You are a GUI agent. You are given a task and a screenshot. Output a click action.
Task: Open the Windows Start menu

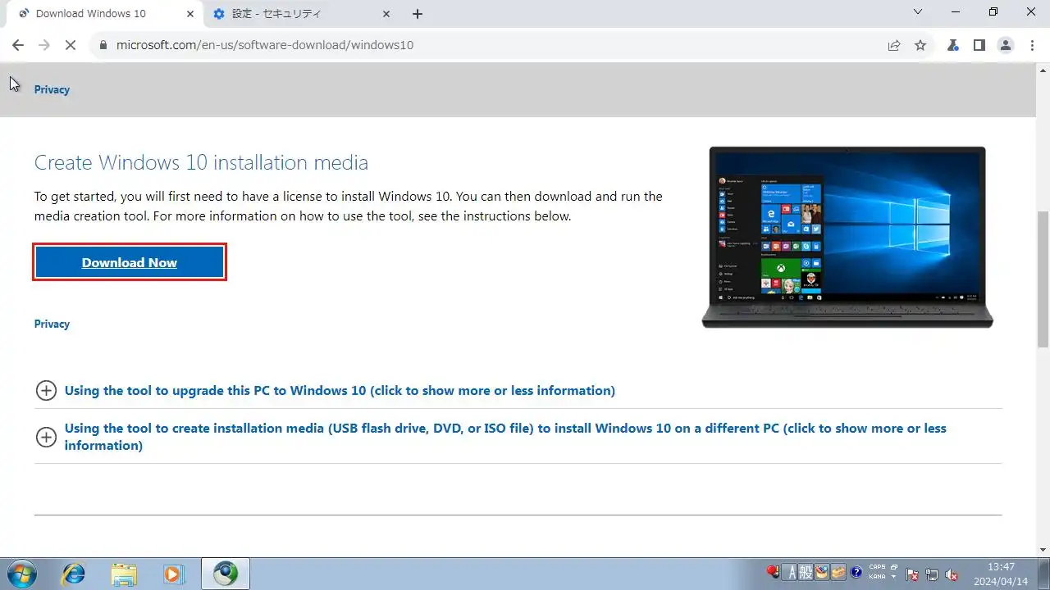(x=21, y=574)
